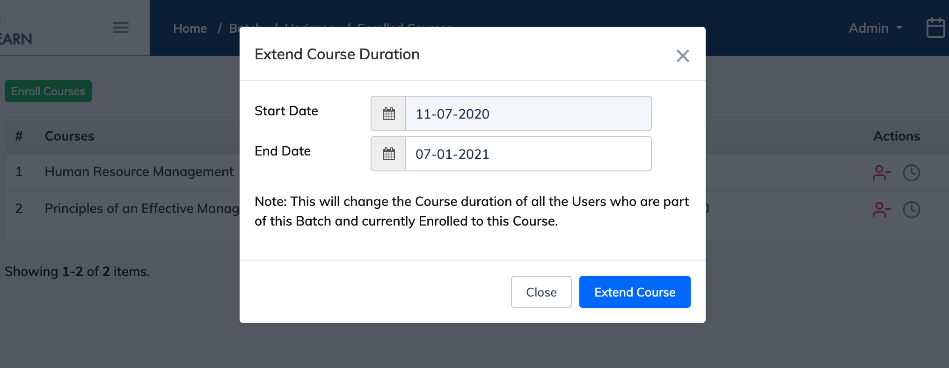Unenroll icon for Principles of an Effective Manager

[882, 210]
